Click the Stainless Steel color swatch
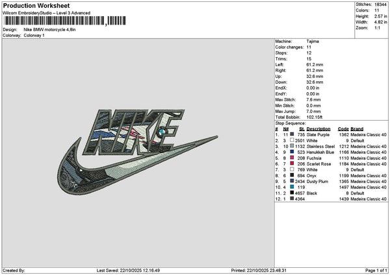 click(292, 146)
